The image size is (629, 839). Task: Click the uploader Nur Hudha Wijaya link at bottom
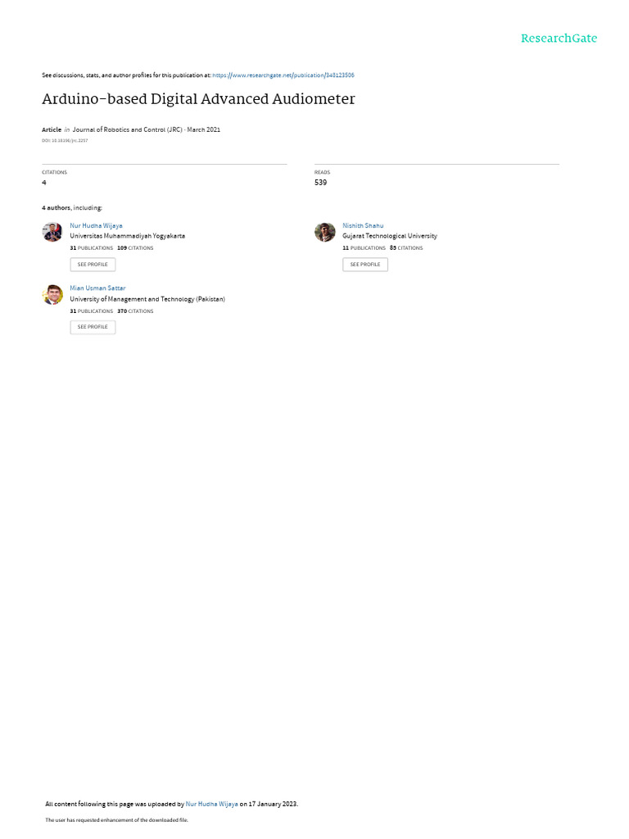coord(212,804)
